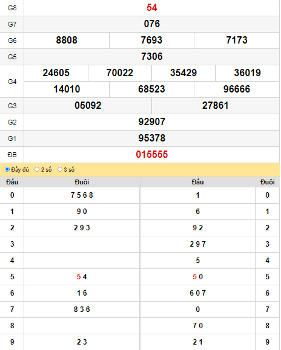Viewport: 281px width, 350px height.
Task: Click G4 number 24605
Action: (56, 73)
